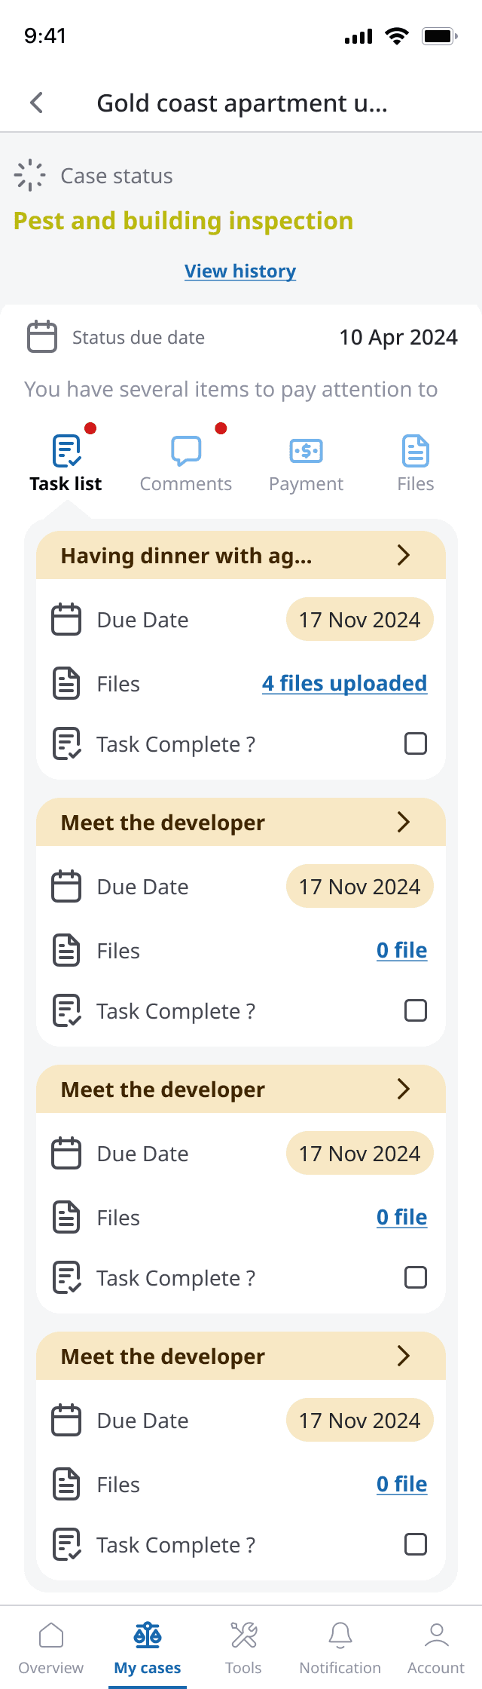The width and height of the screenshot is (482, 1689).
Task: Check Task Complete for first Meet the developer
Action: click(416, 1010)
